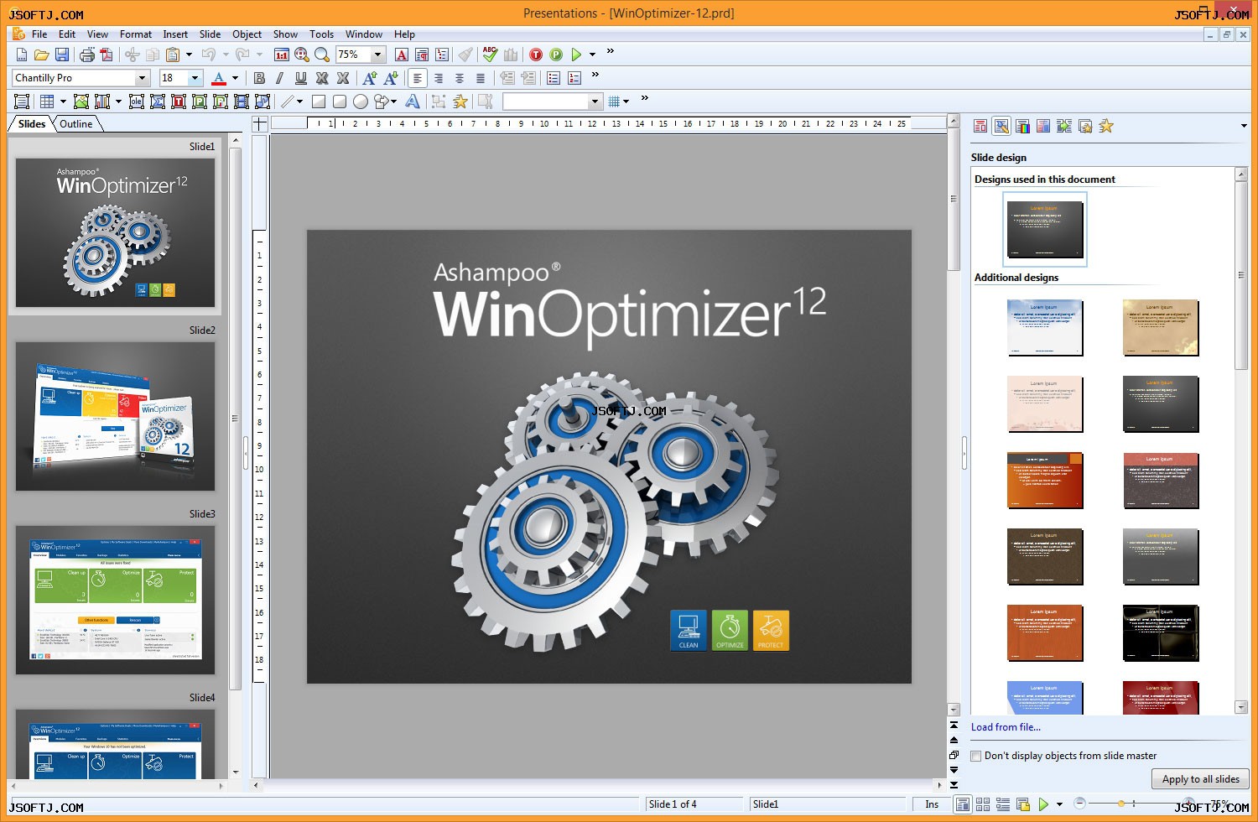Pick the red font color A swatch
The width and height of the screenshot is (1258, 822).
(219, 78)
